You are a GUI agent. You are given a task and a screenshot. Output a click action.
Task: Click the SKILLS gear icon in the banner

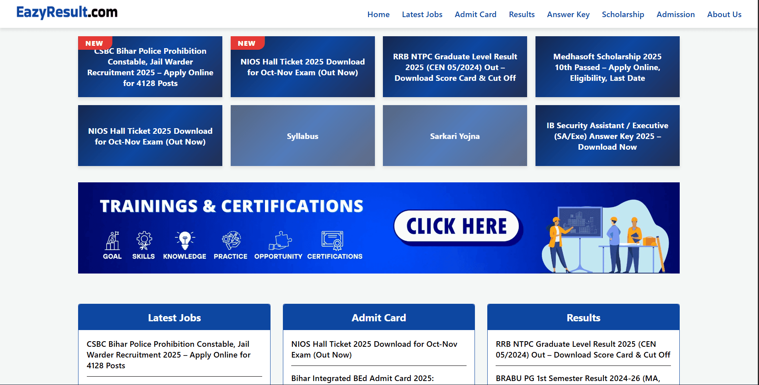point(143,240)
